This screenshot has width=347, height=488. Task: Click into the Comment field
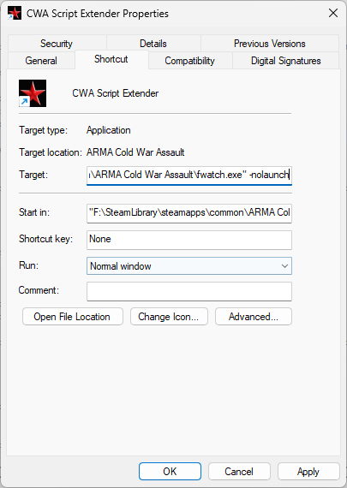click(189, 291)
